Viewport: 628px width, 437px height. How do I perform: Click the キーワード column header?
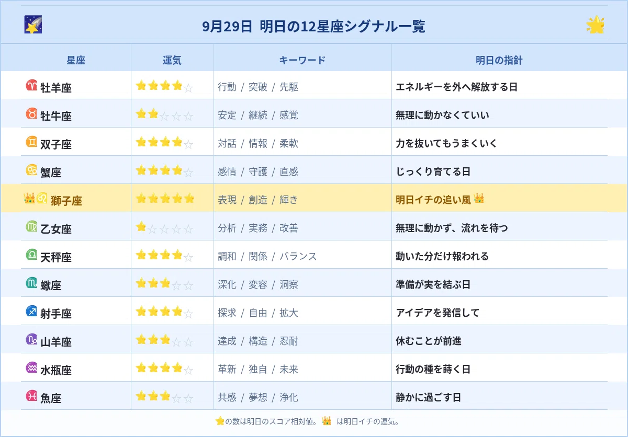pyautogui.click(x=302, y=60)
